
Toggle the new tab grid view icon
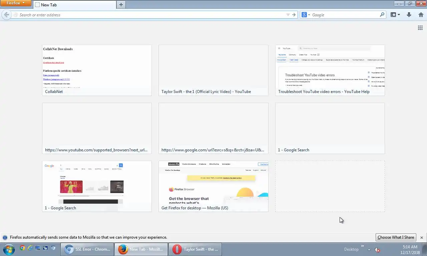click(x=420, y=28)
